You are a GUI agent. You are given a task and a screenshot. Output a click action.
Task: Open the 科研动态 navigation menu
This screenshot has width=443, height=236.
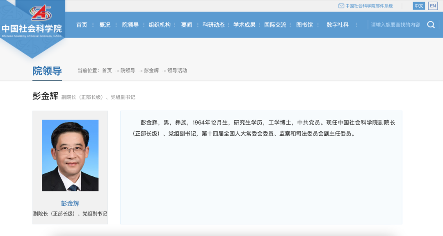coord(212,25)
